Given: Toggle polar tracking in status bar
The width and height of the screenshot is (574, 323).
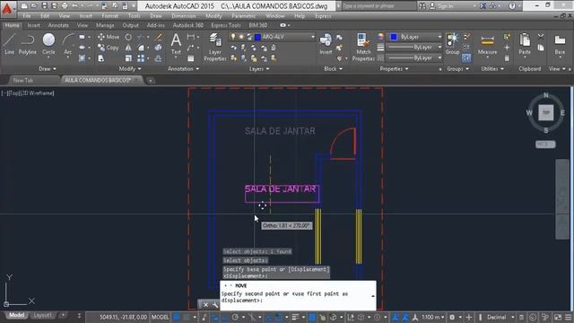Looking at the screenshot, I should (x=235, y=317).
